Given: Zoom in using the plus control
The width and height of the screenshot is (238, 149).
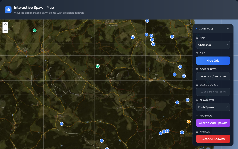Looking at the screenshot, I should pyautogui.click(x=5, y=25).
